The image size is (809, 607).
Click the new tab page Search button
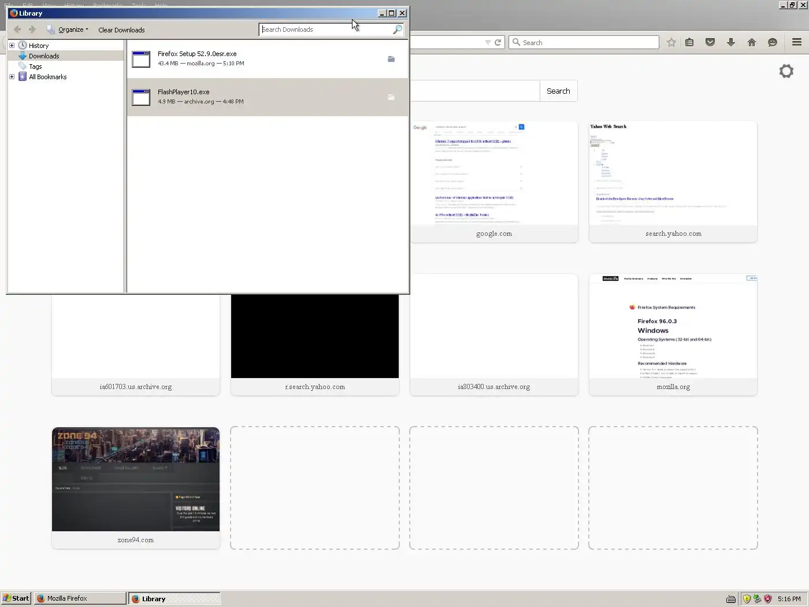click(558, 91)
